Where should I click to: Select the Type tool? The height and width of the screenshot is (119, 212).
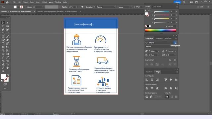[3, 33]
